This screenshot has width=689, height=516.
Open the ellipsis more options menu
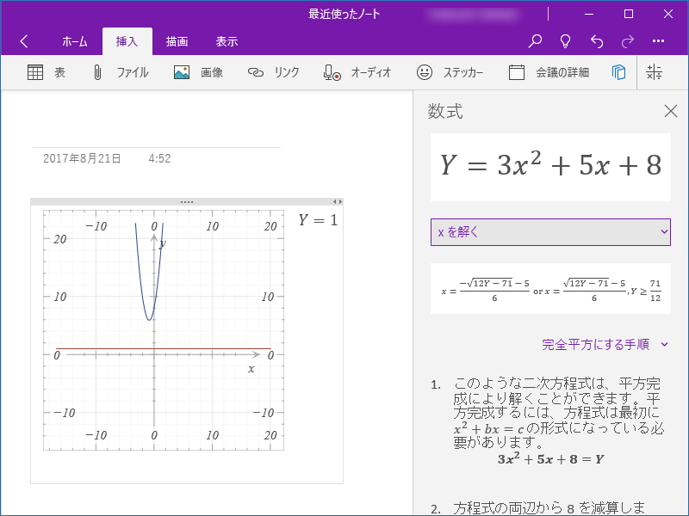coord(658,40)
